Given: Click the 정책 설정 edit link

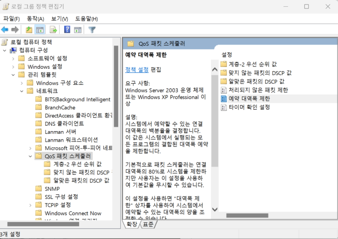Looking at the screenshot, I should [137, 70].
